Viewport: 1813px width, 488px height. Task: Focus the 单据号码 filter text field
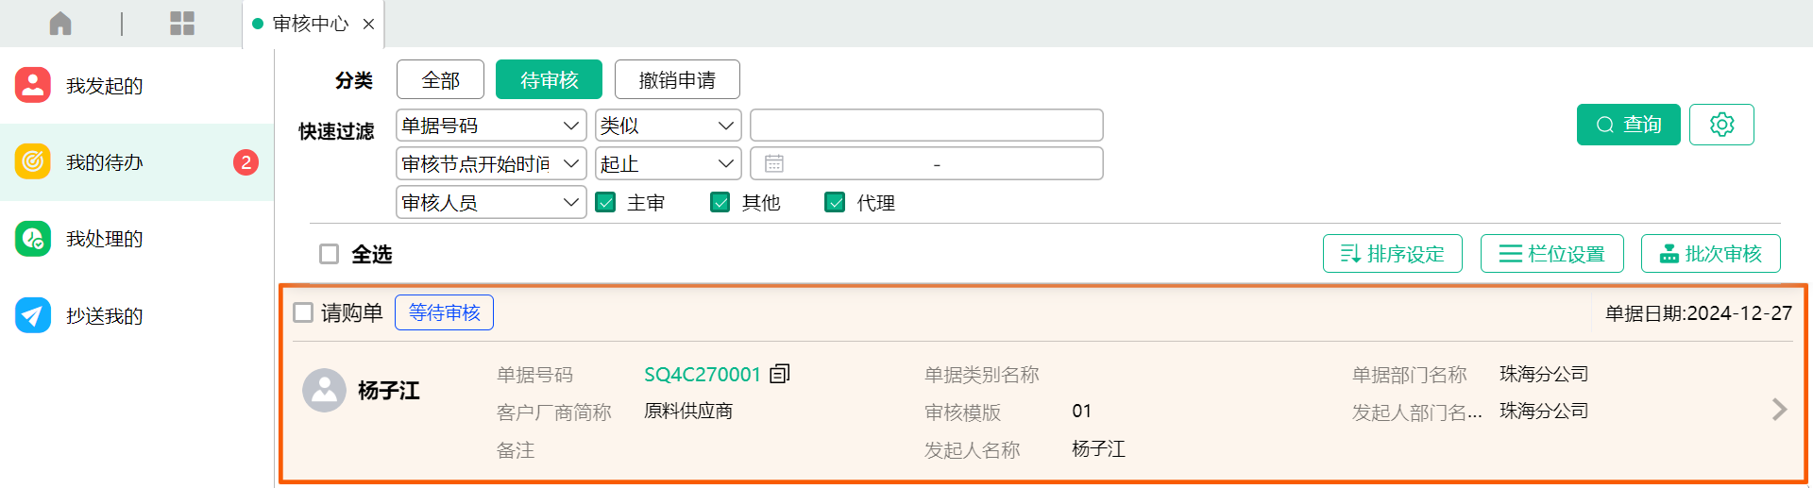tap(926, 126)
